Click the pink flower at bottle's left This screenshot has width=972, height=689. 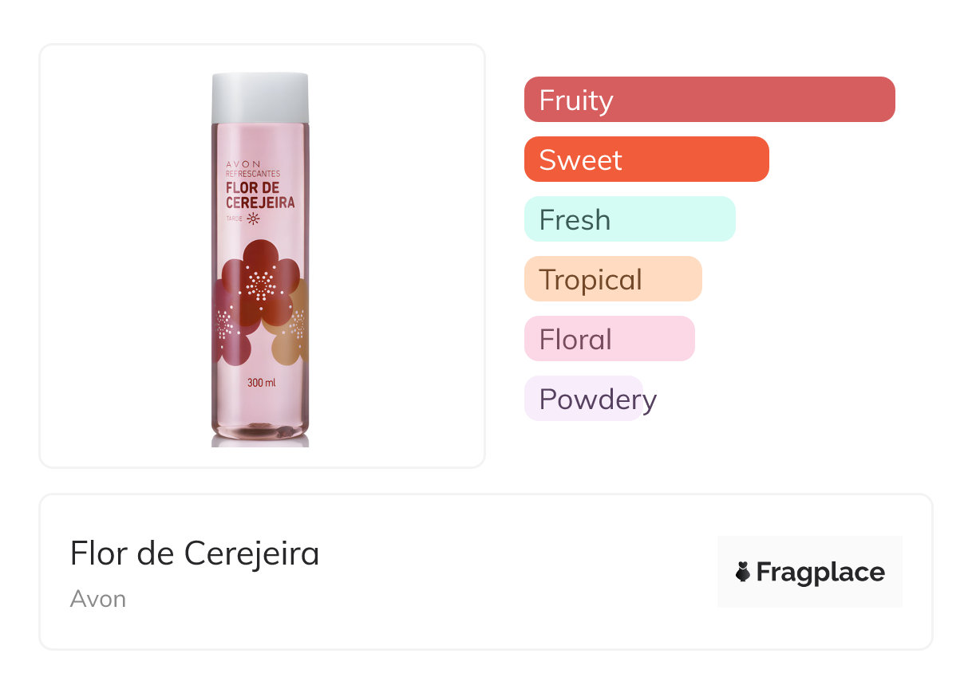[x=227, y=329]
